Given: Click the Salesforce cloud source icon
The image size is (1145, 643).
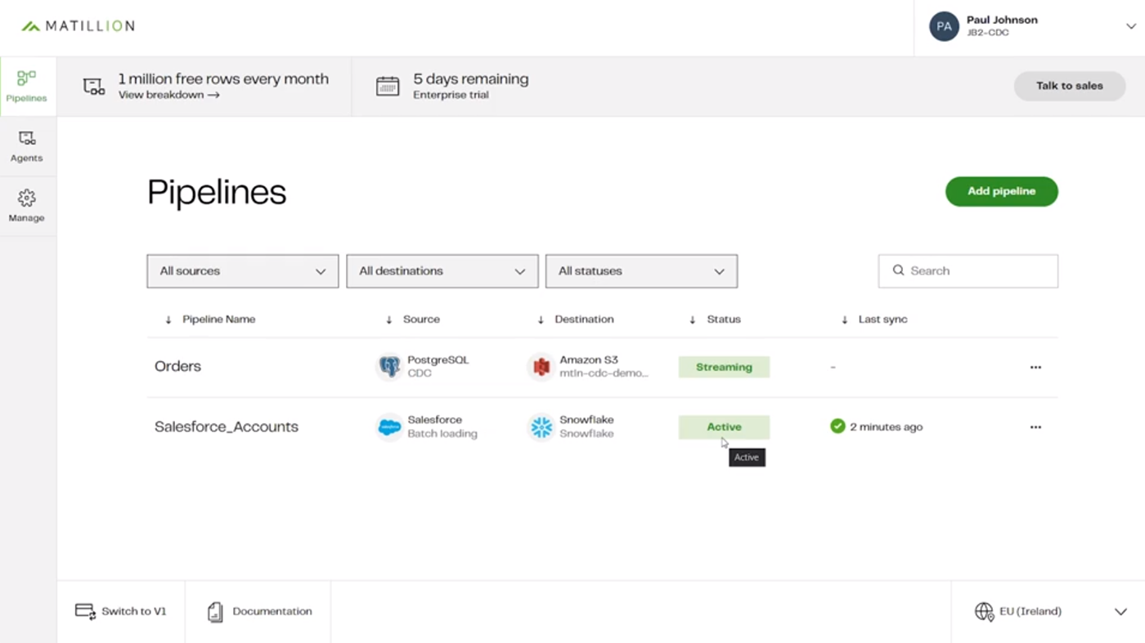Looking at the screenshot, I should click(389, 426).
